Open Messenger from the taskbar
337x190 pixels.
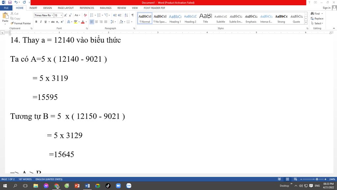click(x=46, y=186)
